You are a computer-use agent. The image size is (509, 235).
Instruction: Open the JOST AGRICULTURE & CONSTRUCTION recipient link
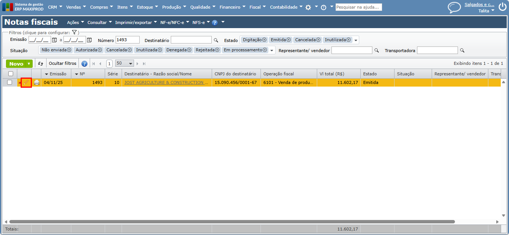click(x=166, y=82)
